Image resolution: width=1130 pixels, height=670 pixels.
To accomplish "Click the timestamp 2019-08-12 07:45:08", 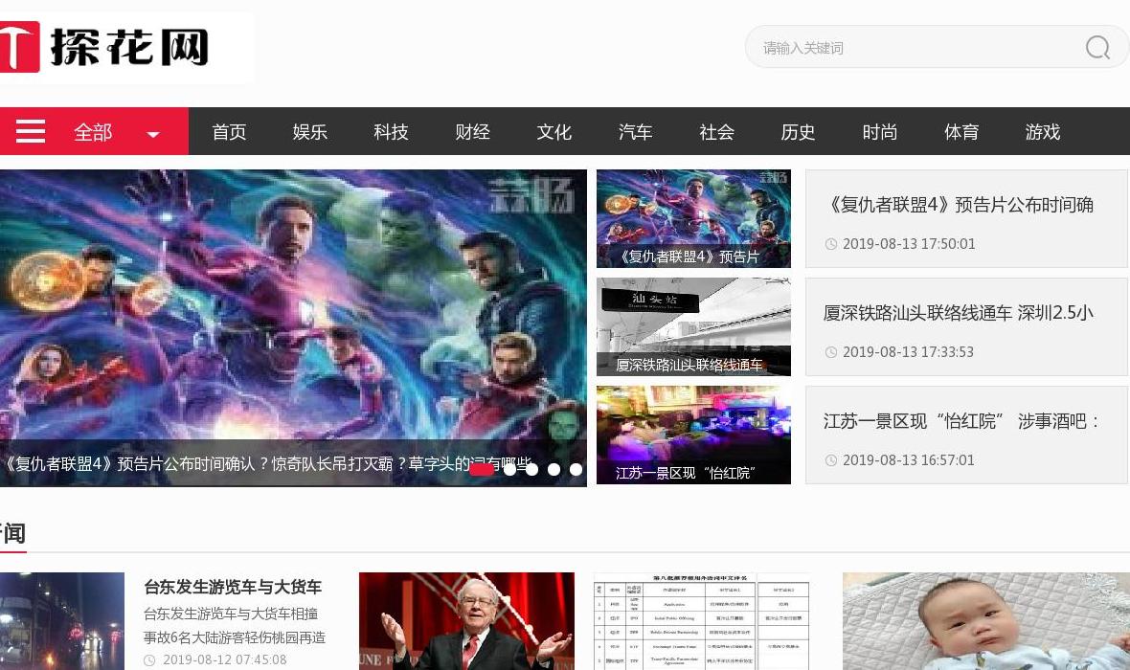I will (x=225, y=659).
